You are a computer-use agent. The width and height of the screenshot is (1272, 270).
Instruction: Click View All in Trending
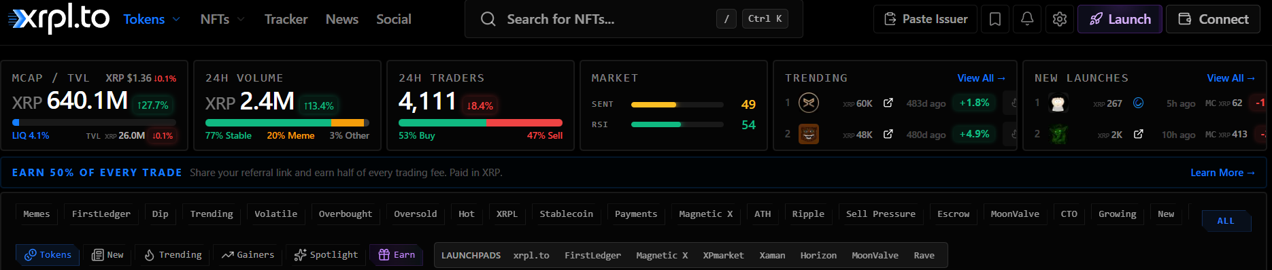point(981,78)
